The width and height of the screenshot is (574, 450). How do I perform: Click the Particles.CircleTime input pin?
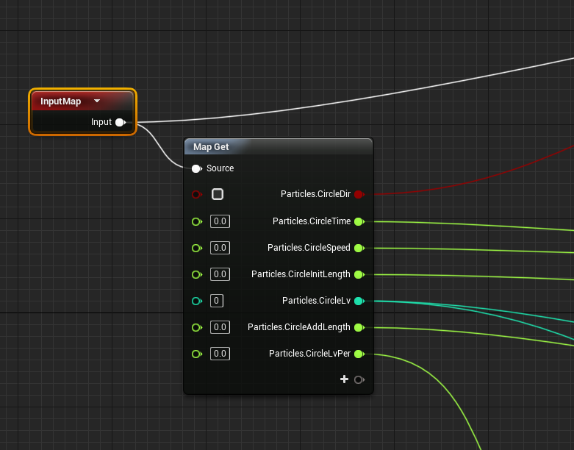tap(196, 221)
